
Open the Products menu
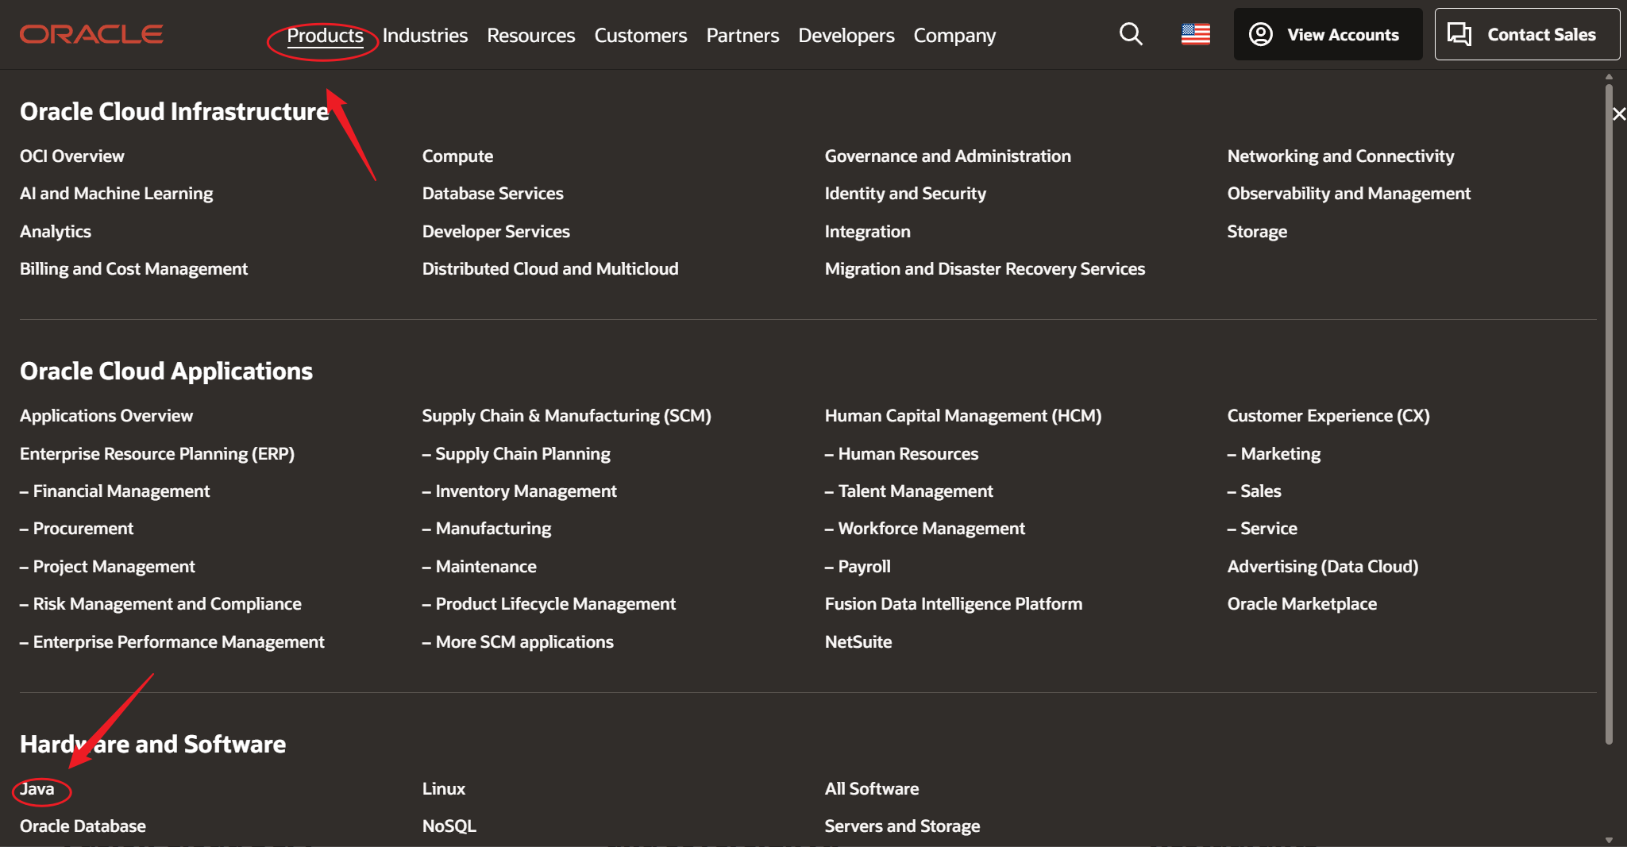pos(325,36)
